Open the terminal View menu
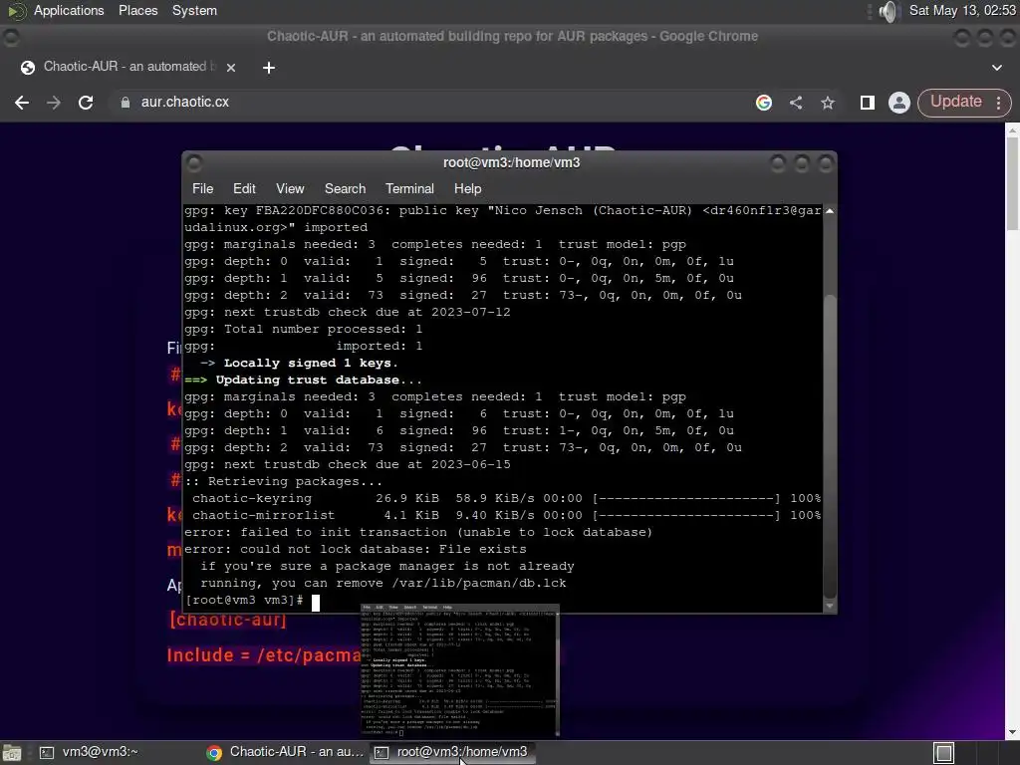Viewport: 1020px width, 765px height. point(290,188)
